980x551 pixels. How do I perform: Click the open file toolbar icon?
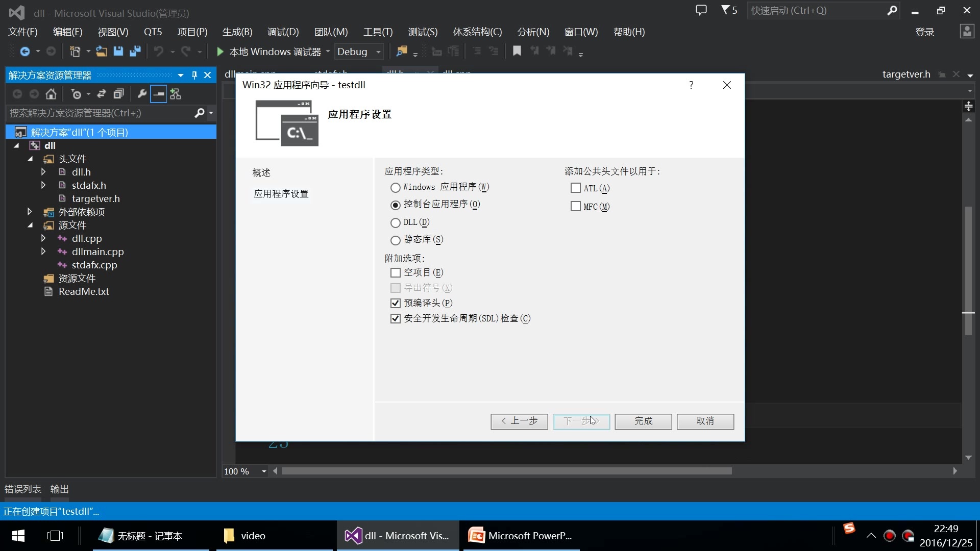tap(102, 52)
